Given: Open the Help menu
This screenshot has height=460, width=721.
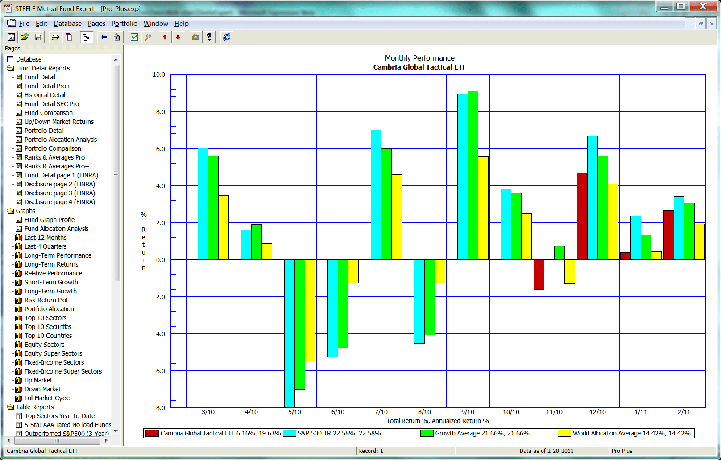Looking at the screenshot, I should pyautogui.click(x=182, y=24).
